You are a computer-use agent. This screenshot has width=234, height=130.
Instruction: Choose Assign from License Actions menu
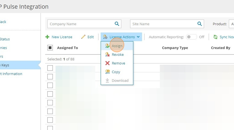(117, 46)
